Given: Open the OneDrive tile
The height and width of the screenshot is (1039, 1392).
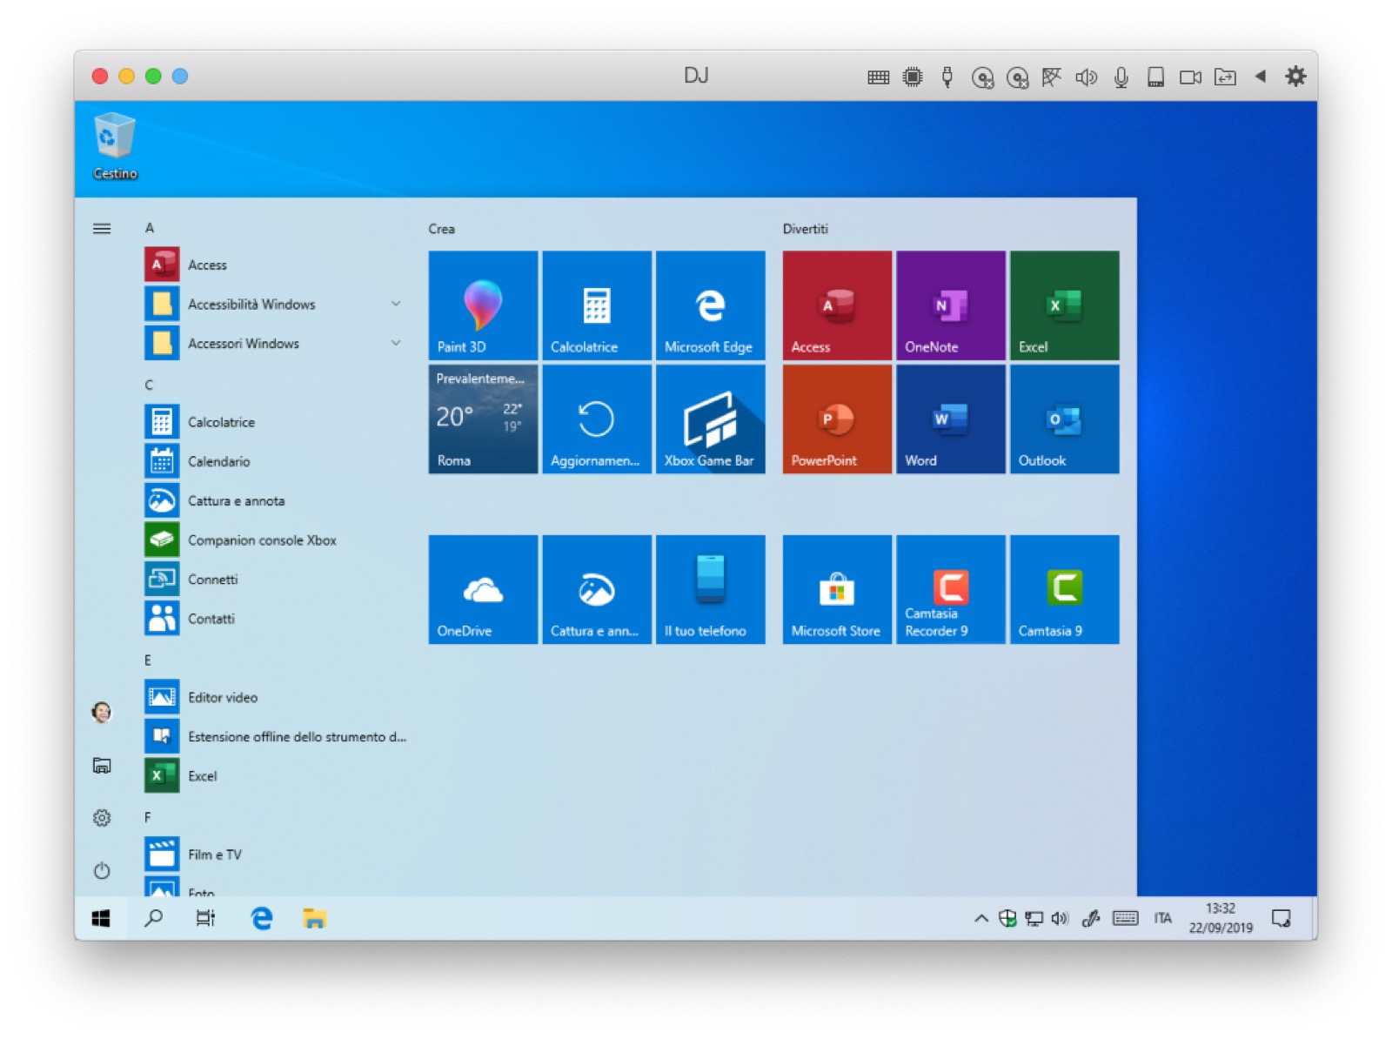Looking at the screenshot, I should pyautogui.click(x=483, y=590).
